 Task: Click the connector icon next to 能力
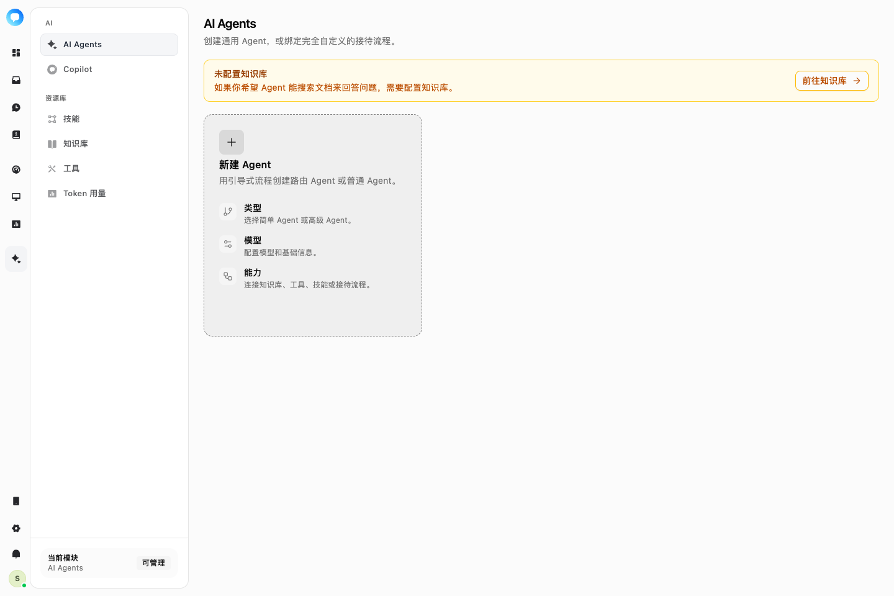point(228,276)
